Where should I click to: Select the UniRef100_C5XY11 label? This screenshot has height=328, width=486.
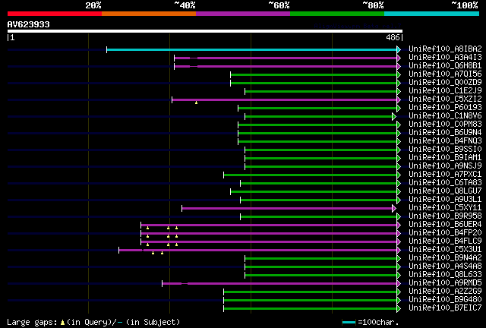pos(445,208)
